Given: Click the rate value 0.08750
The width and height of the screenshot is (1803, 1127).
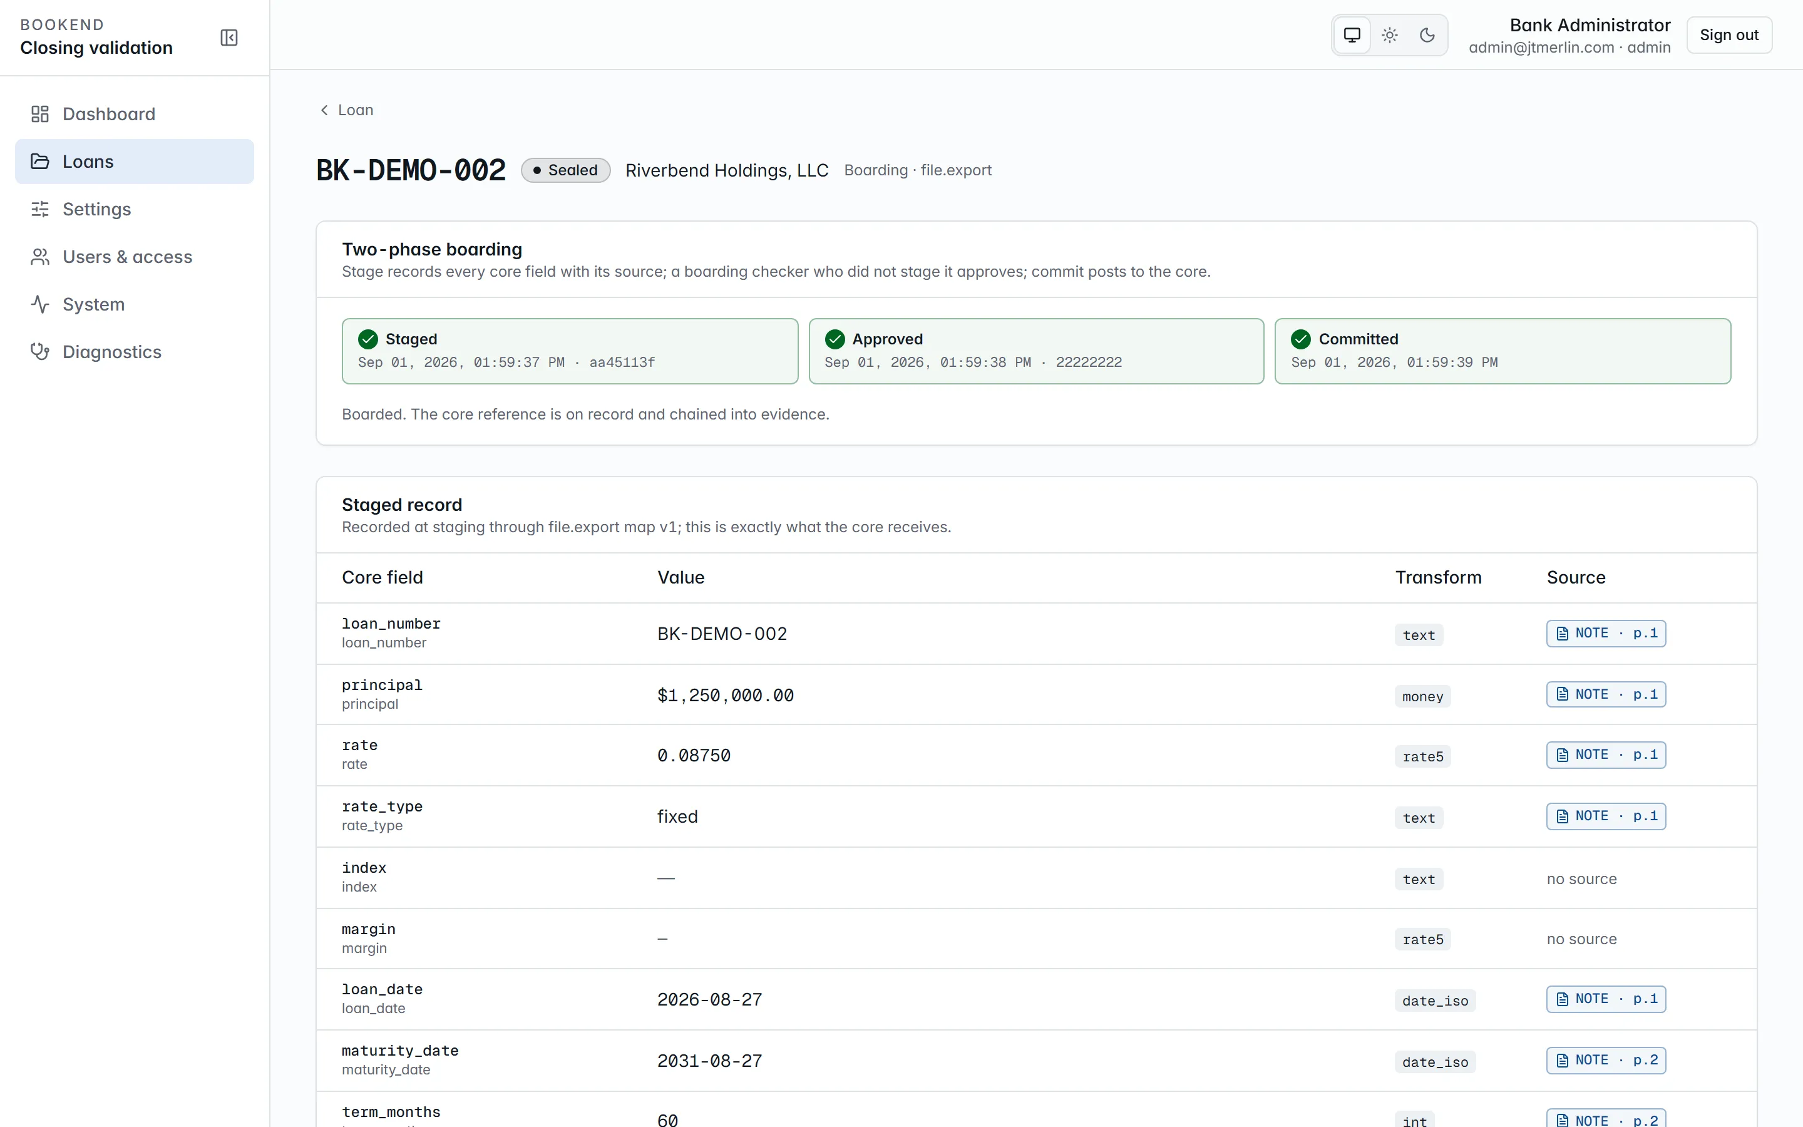Looking at the screenshot, I should [694, 756].
